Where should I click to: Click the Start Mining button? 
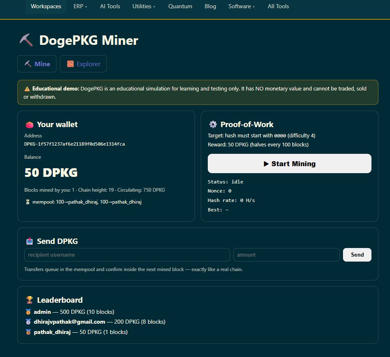[x=289, y=164]
